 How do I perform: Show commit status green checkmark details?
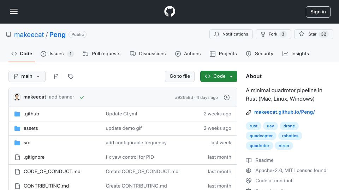82,97
